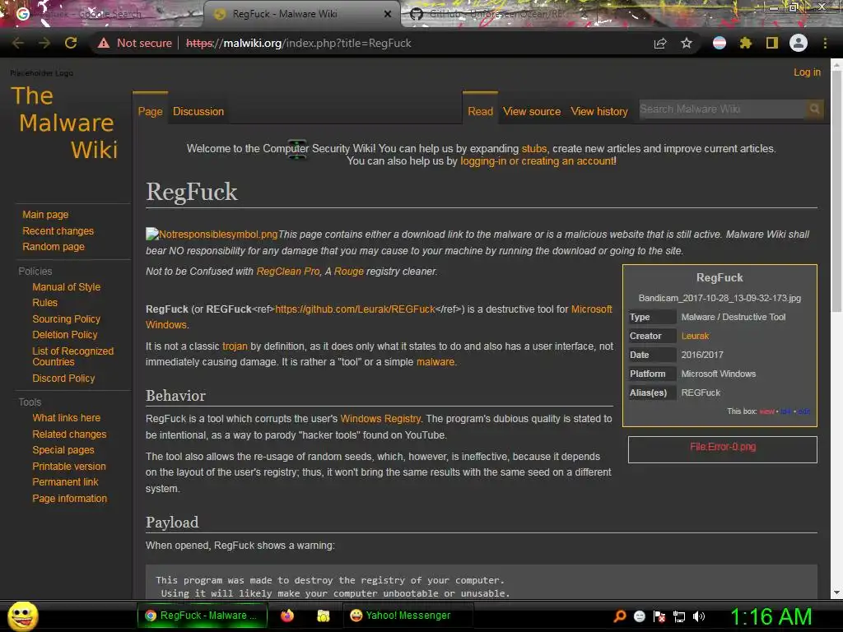Click the 1:16 AM clock

[771, 616]
